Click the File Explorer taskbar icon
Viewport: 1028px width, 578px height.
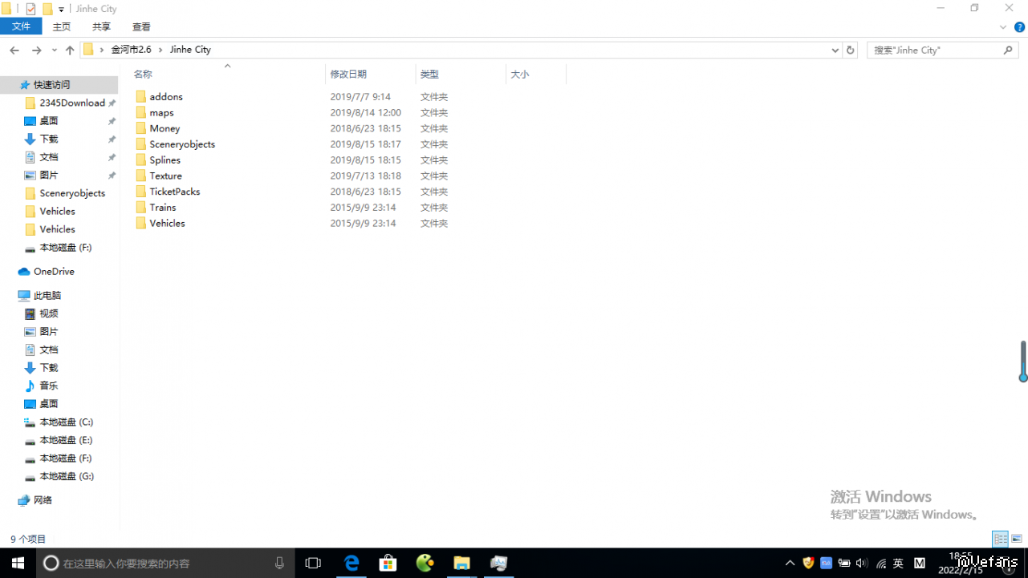pyautogui.click(x=461, y=563)
